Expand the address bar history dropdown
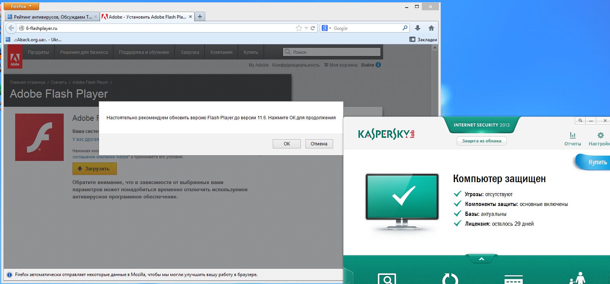This screenshot has height=284, width=610. [306, 28]
